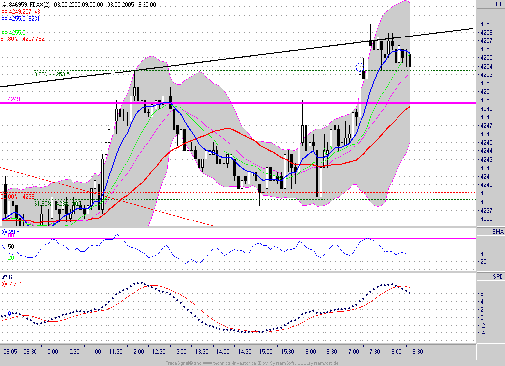Click the 09:05 time axis label

[10, 352]
